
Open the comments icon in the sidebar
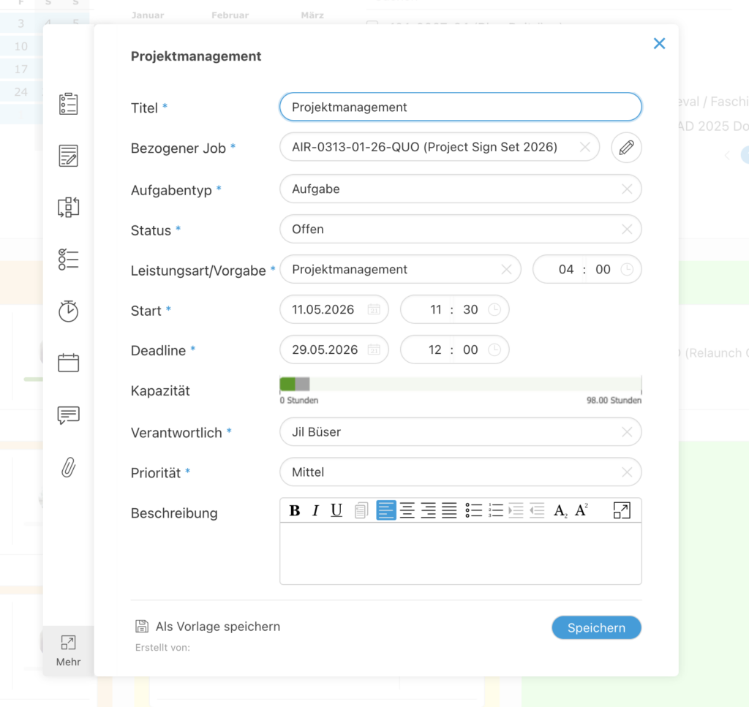(x=68, y=415)
